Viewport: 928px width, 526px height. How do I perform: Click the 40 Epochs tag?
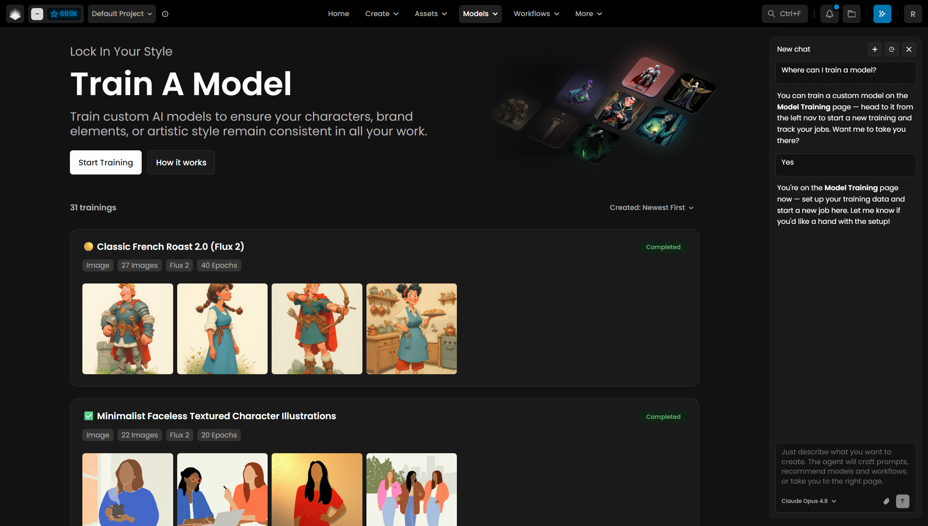(x=219, y=265)
